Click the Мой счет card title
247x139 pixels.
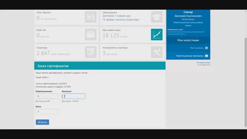click(41, 30)
